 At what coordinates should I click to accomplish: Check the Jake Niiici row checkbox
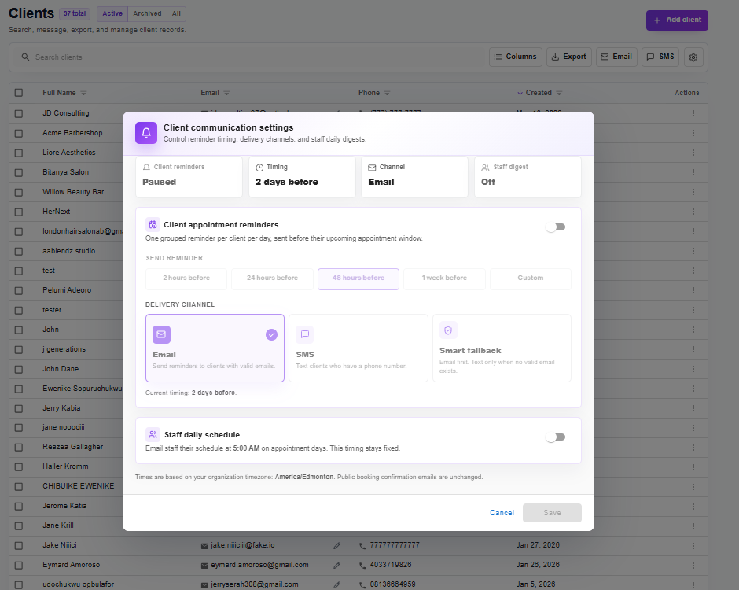[x=19, y=546]
